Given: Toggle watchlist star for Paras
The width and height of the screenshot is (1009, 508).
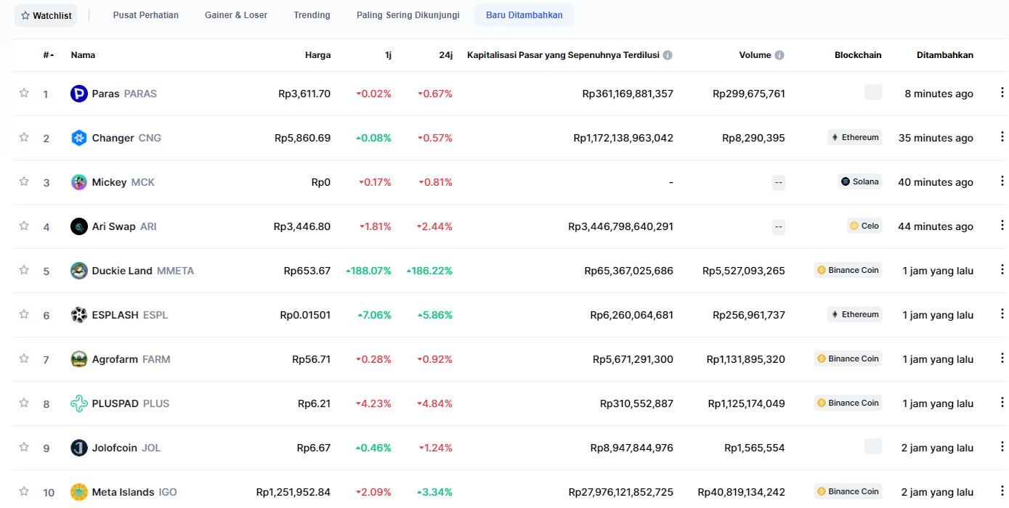Looking at the screenshot, I should 24,93.
